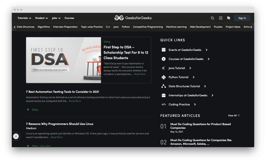Select the Puzzles category tab
Screen dimensions: 266x164
coord(218,27)
